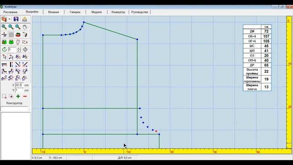
Task: Select the first shaped-curve tool in last row
Action: pos(4,78)
